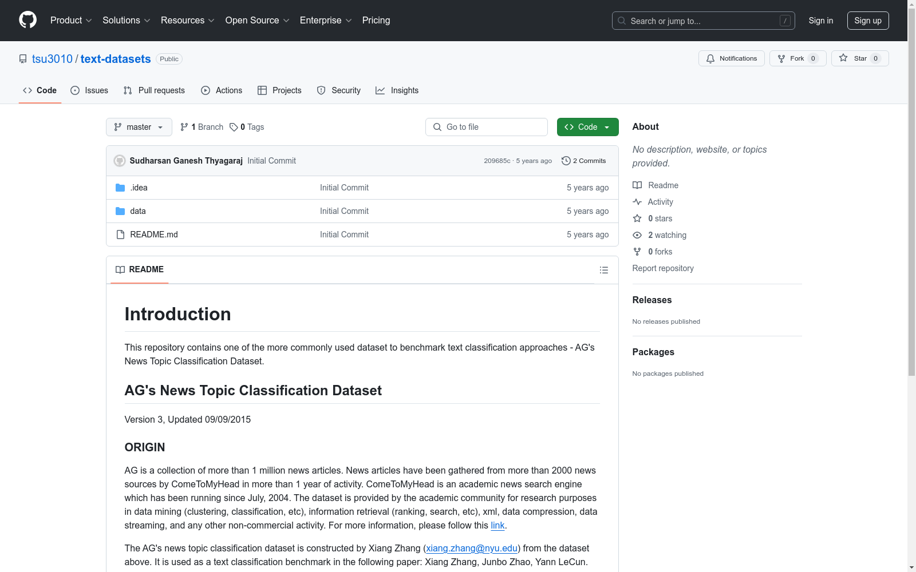Click the book icon on README tab
This screenshot has height=572, width=916.
coord(120,269)
